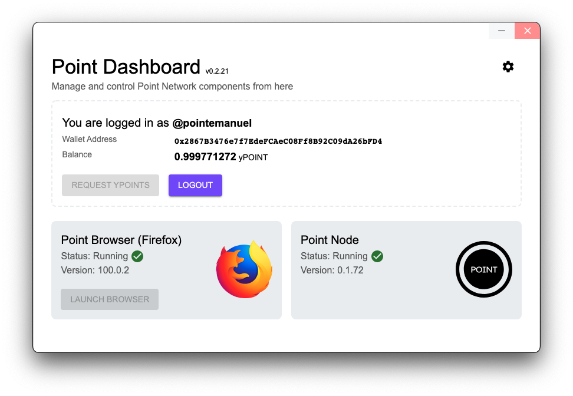Click the Point Dashboard title

pyautogui.click(x=126, y=67)
